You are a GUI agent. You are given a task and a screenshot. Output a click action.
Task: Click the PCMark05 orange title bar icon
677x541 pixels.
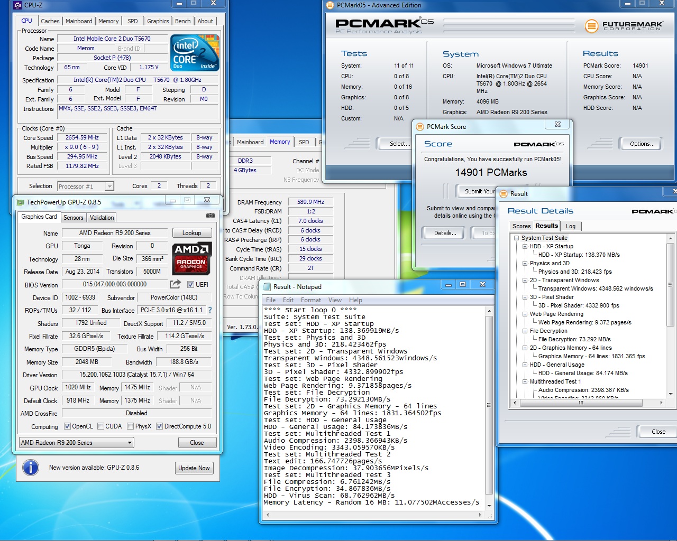tap(330, 5)
